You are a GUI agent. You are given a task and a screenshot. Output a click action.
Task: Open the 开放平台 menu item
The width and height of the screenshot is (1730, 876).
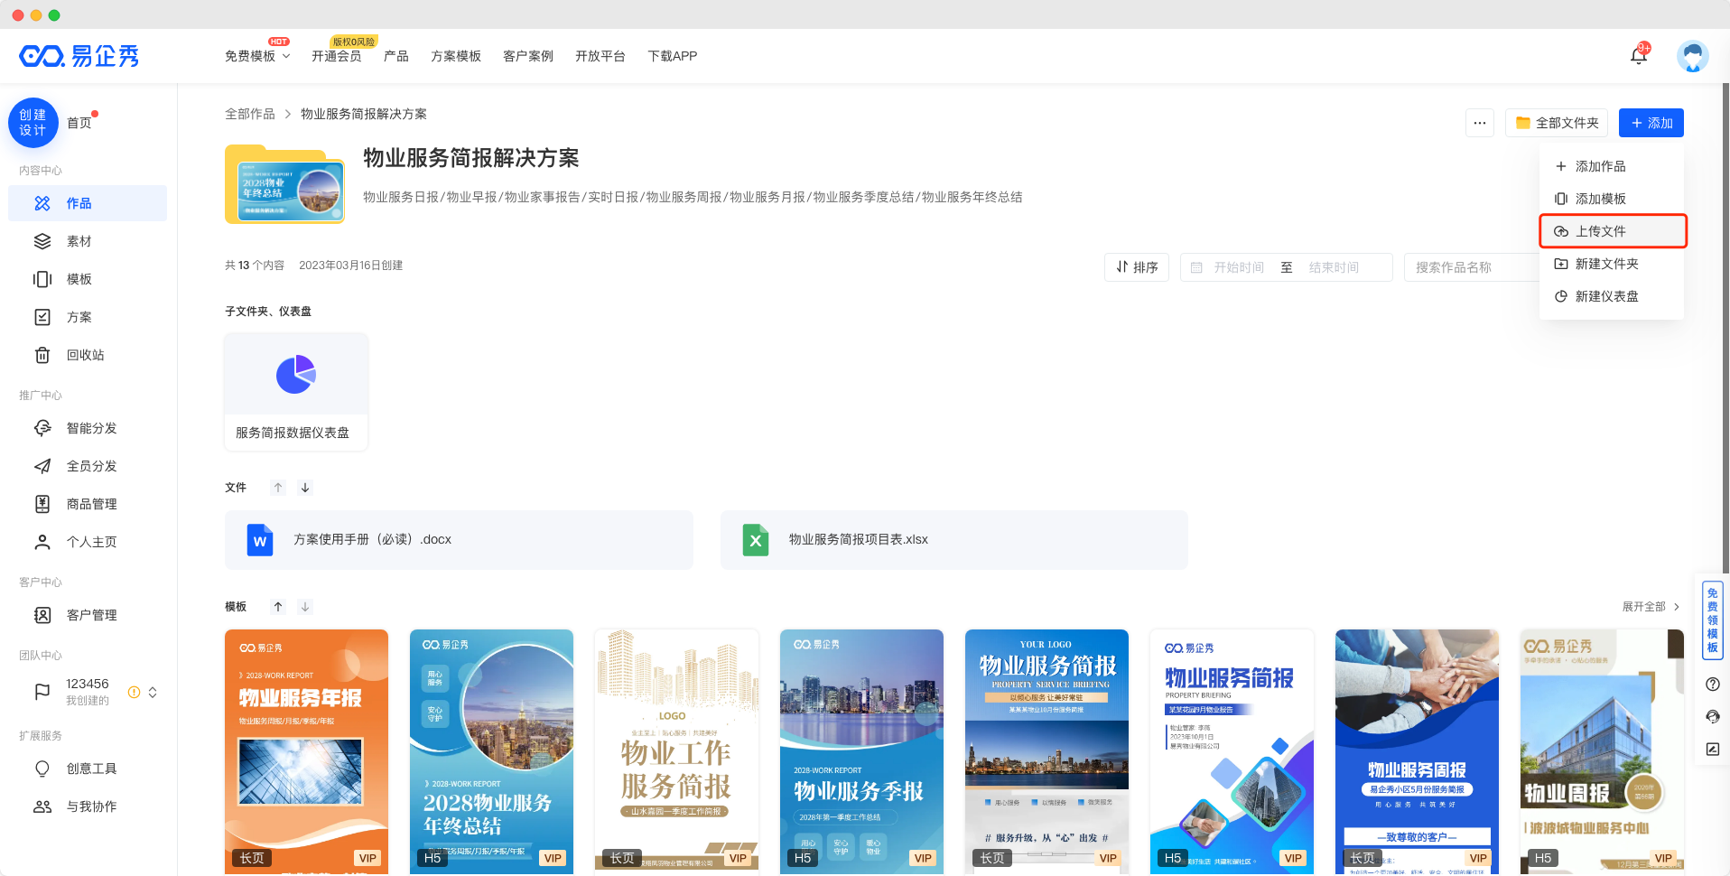pyautogui.click(x=600, y=56)
